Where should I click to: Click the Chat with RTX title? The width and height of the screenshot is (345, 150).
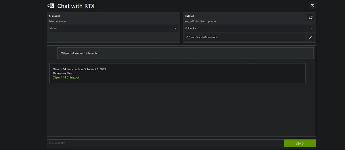[76, 6]
